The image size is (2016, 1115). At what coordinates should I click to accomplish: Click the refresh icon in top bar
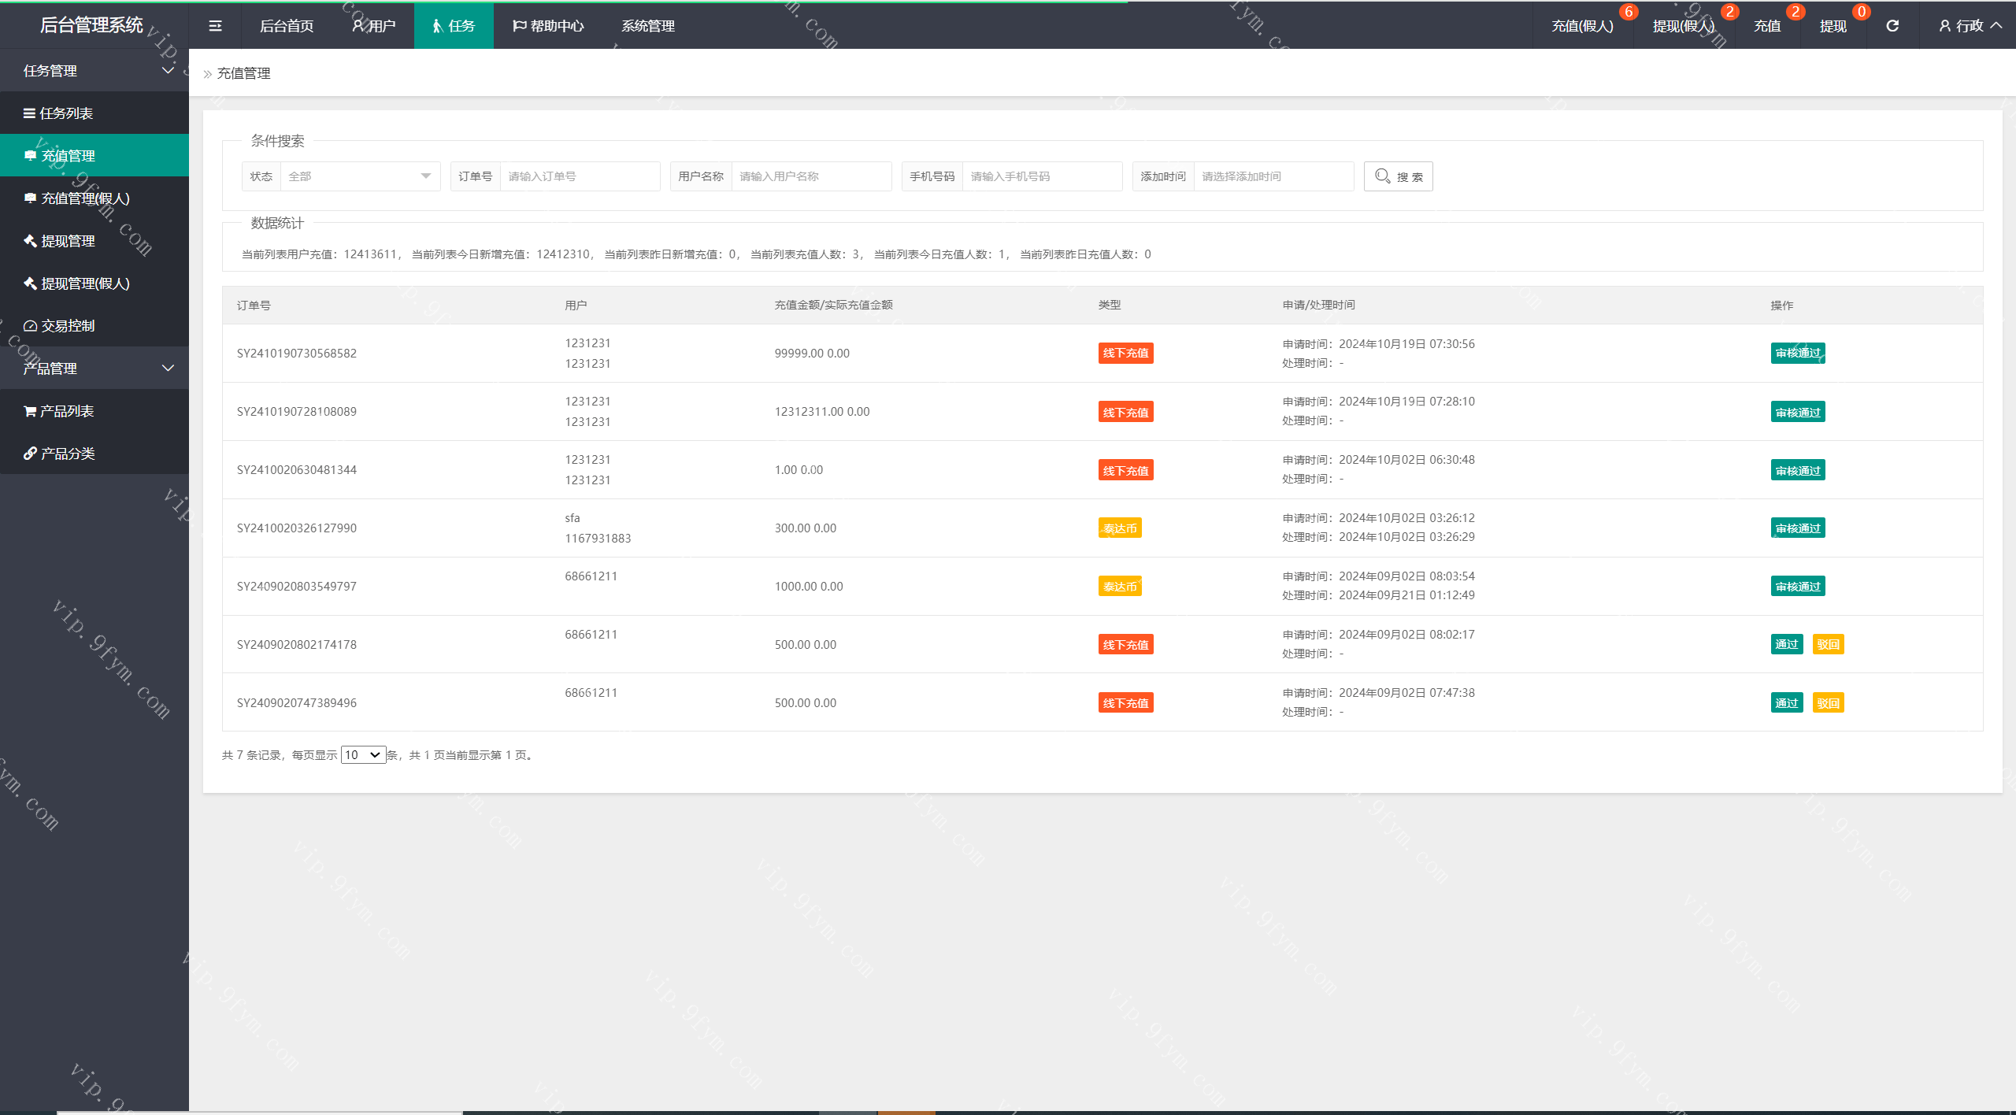(x=1892, y=26)
